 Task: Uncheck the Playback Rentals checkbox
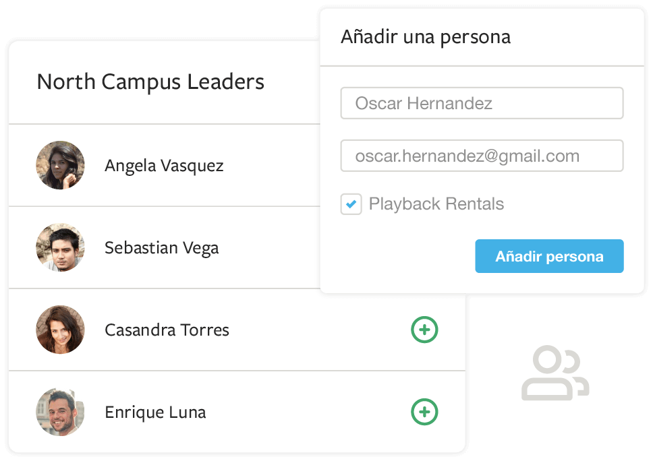point(351,204)
